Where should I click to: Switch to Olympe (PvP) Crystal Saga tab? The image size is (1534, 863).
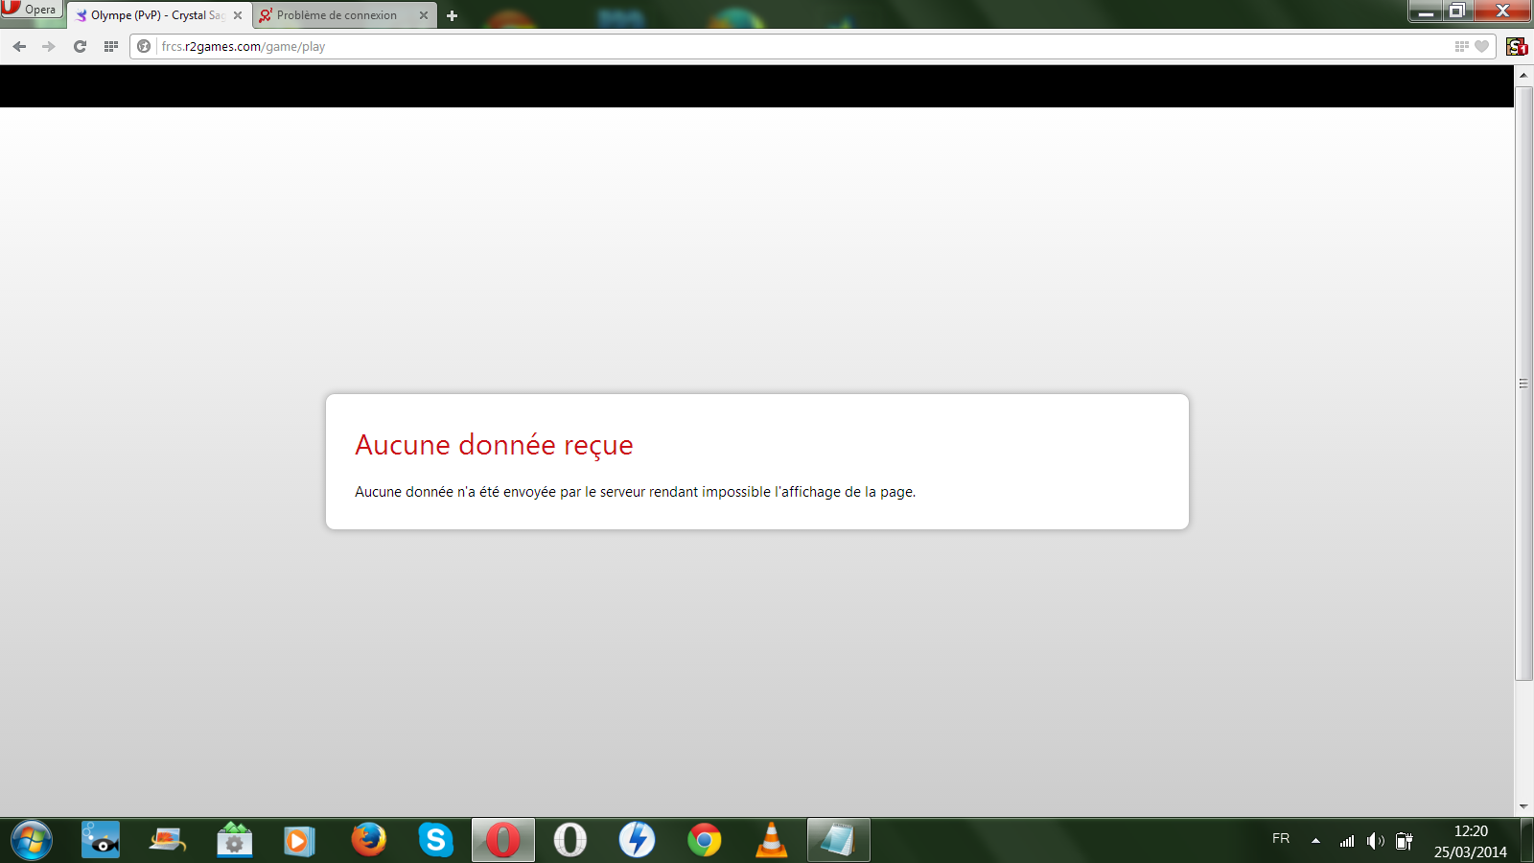pyautogui.click(x=153, y=15)
